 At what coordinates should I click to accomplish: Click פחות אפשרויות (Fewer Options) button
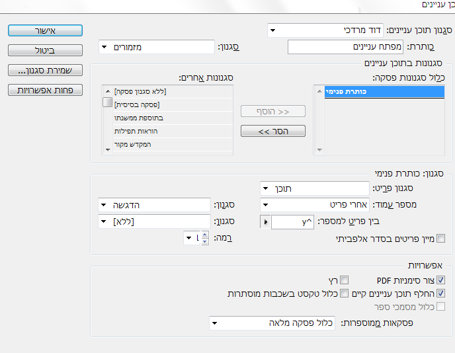tap(45, 90)
